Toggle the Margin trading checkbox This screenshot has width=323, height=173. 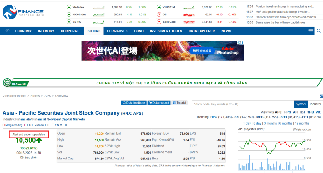coord(3,125)
